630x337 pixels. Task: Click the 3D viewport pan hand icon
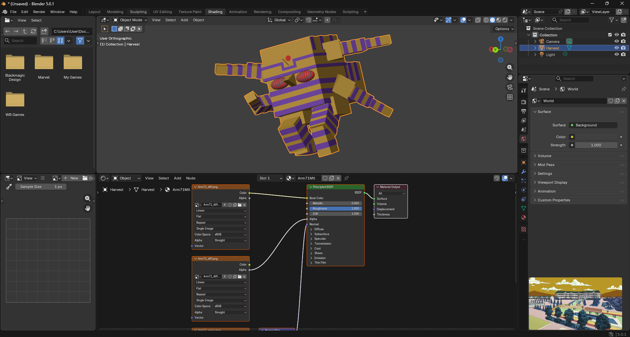click(510, 77)
